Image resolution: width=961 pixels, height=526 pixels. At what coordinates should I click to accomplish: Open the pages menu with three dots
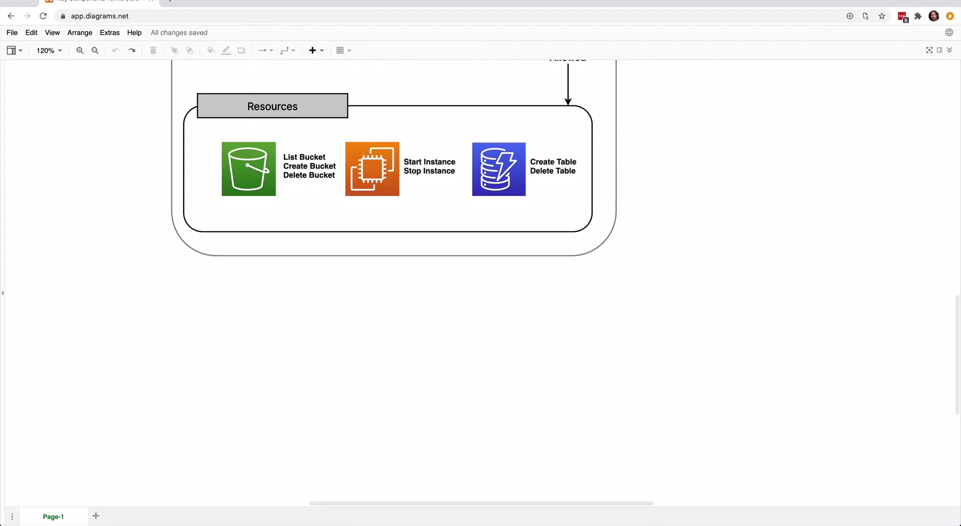[x=13, y=516]
